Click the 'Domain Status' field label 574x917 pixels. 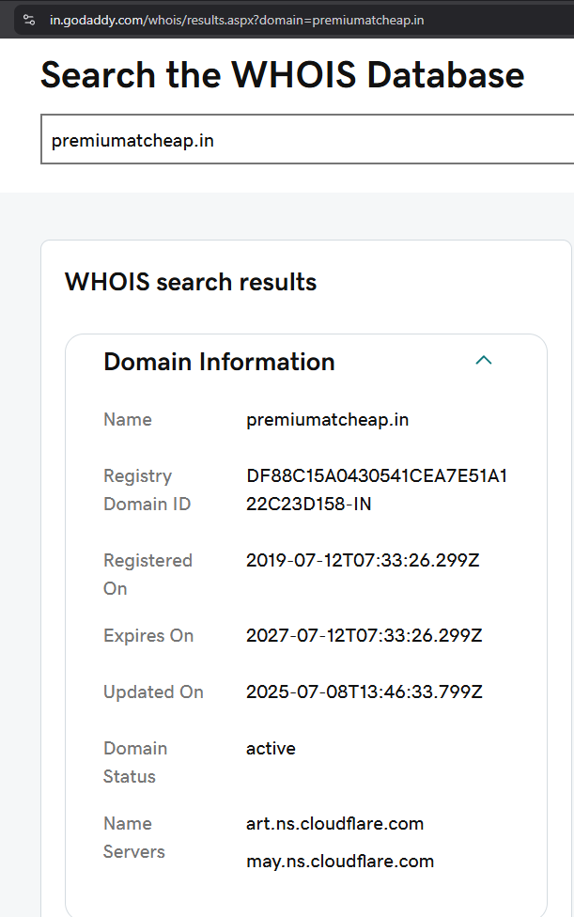click(x=135, y=762)
